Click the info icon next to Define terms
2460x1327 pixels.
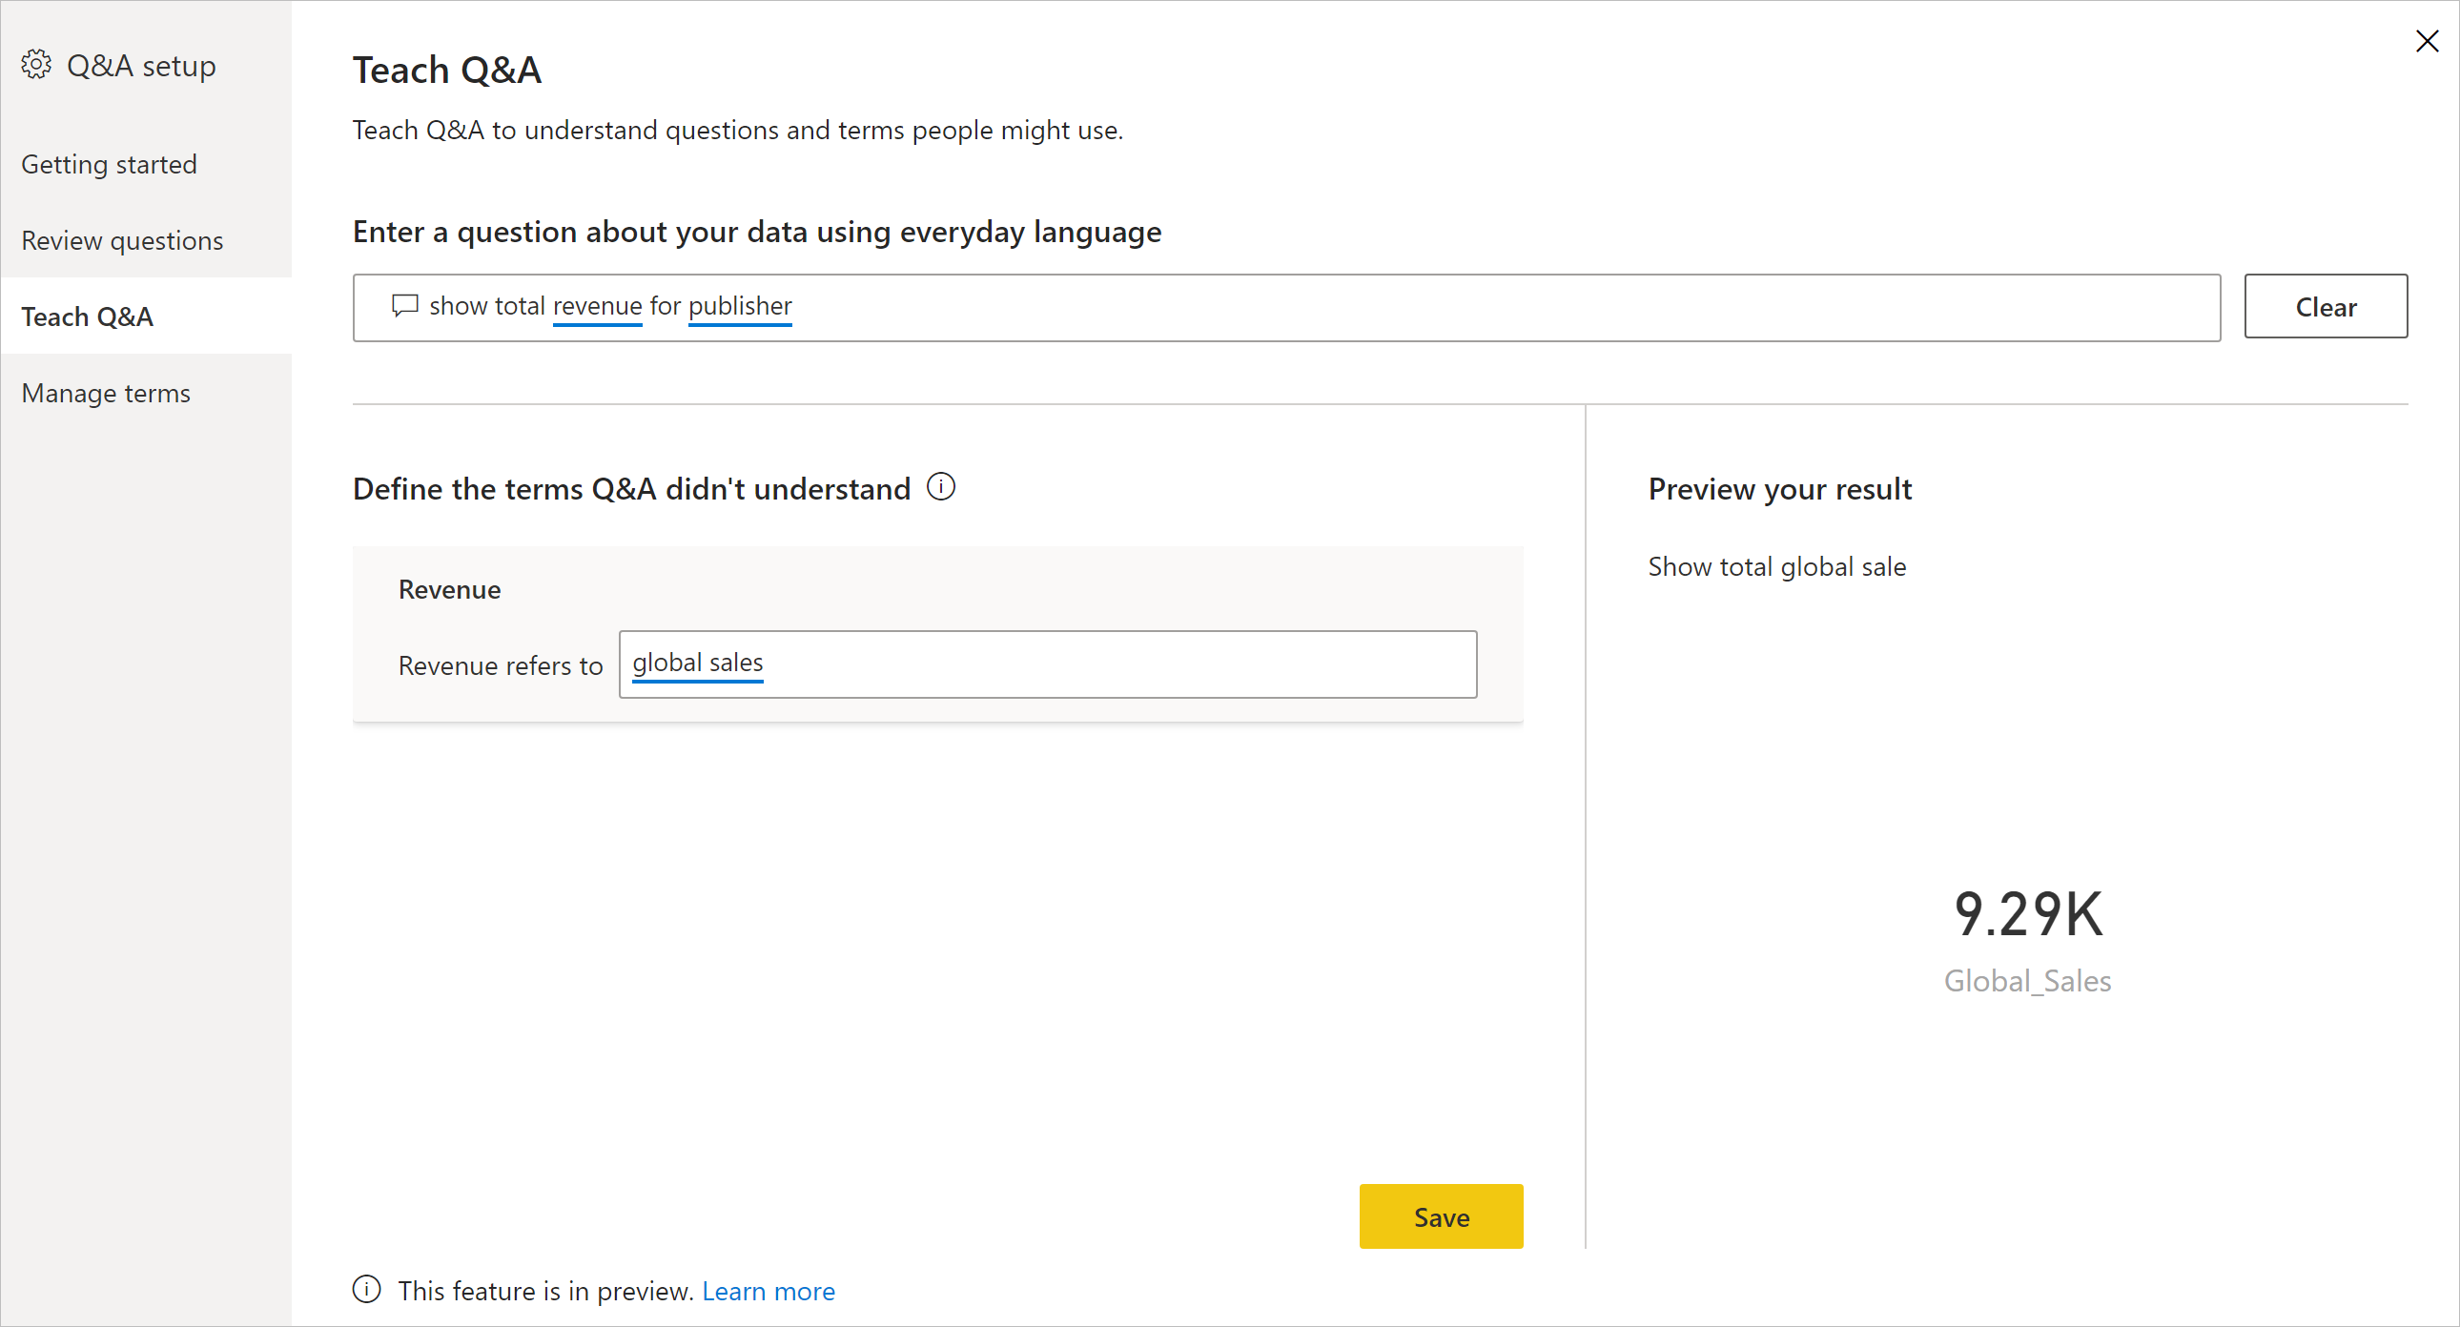[940, 487]
